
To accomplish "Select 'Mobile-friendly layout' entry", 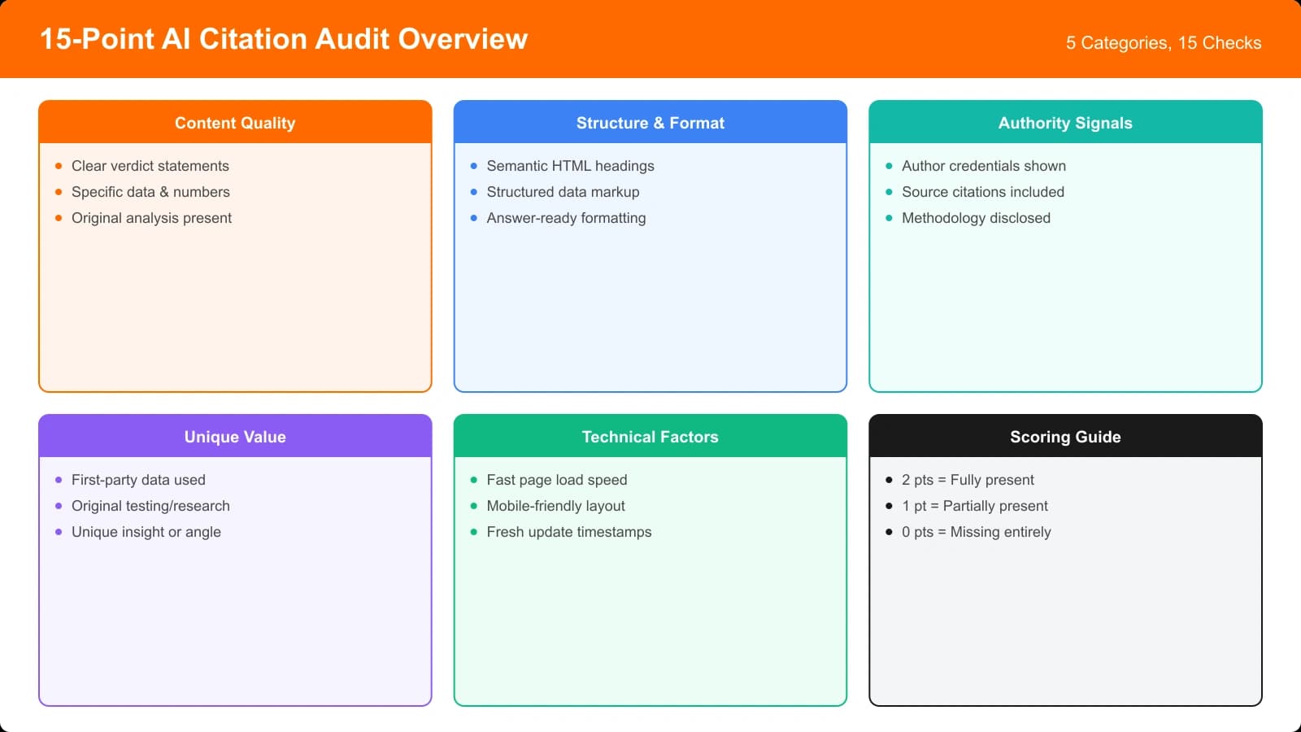I will click(555, 506).
